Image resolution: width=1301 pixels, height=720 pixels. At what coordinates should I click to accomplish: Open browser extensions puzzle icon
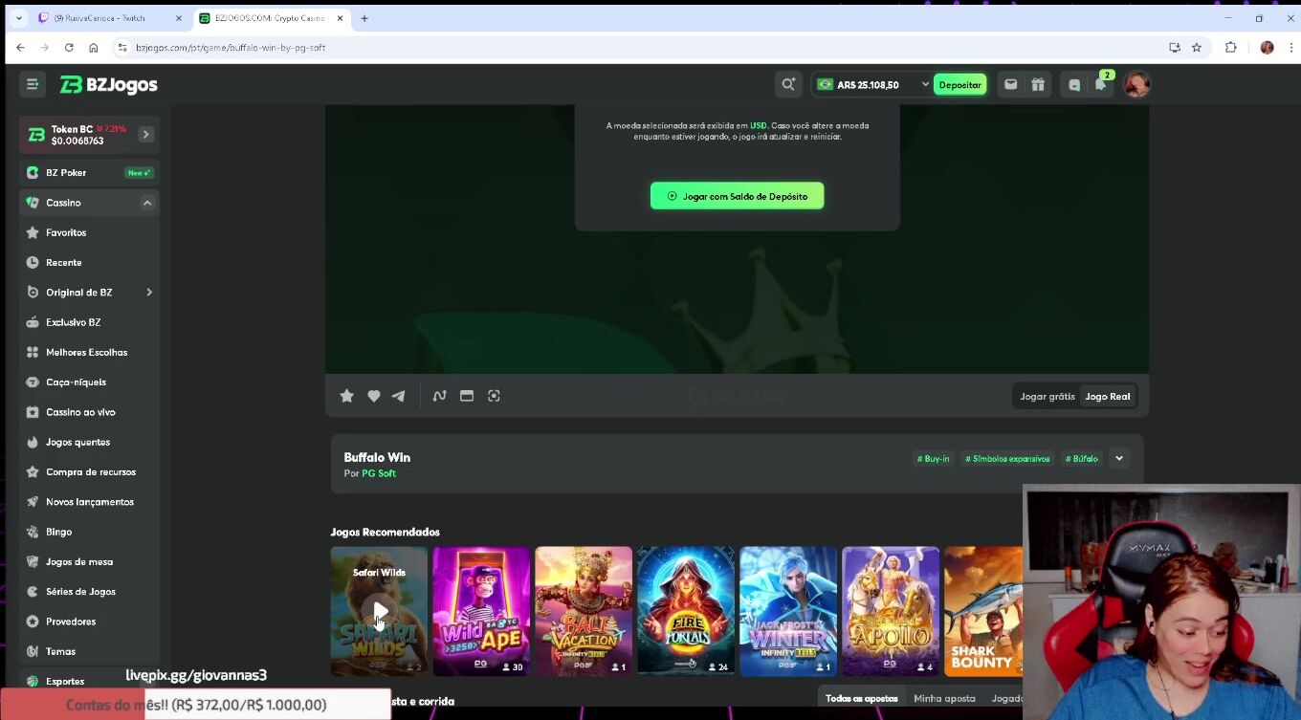tap(1231, 47)
